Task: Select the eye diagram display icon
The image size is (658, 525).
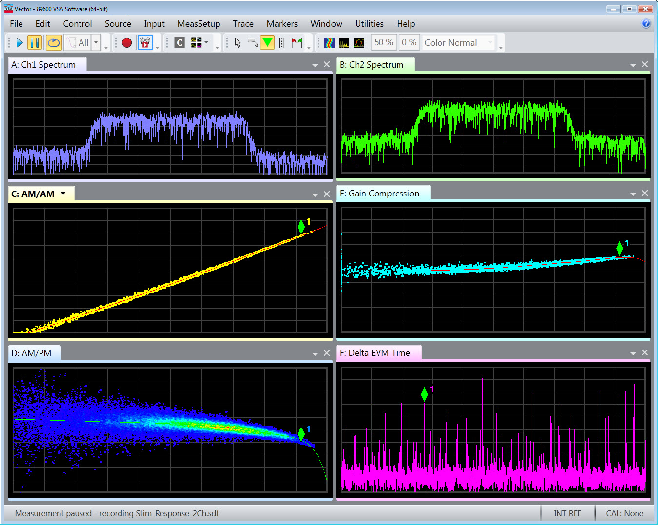Action: 359,42
